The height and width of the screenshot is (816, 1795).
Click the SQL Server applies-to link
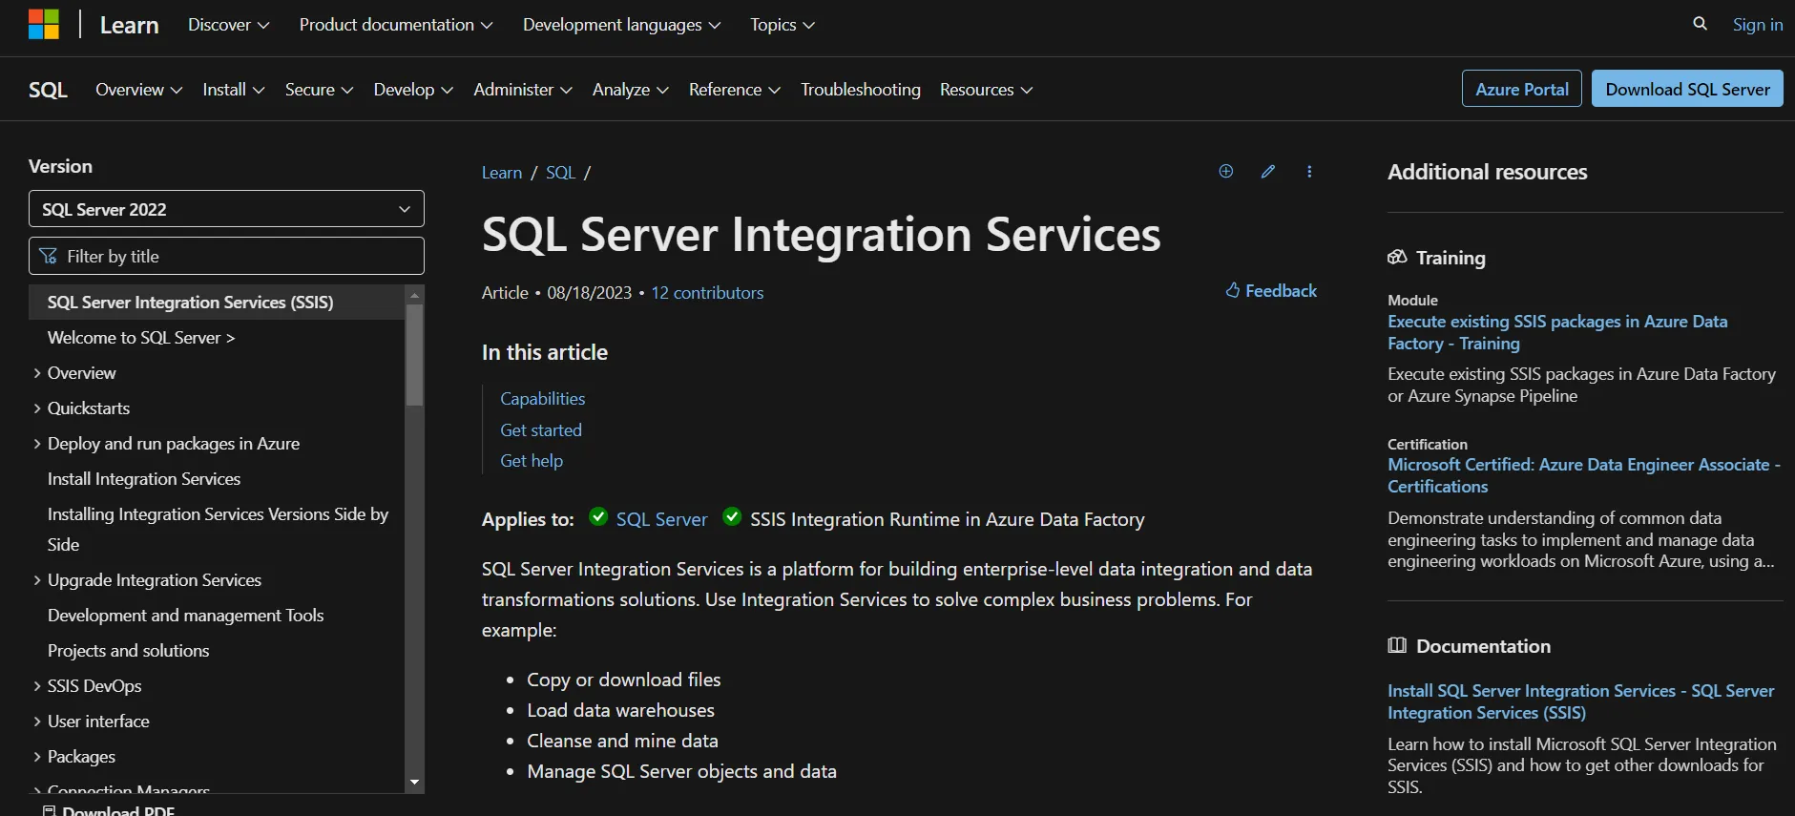point(662,519)
